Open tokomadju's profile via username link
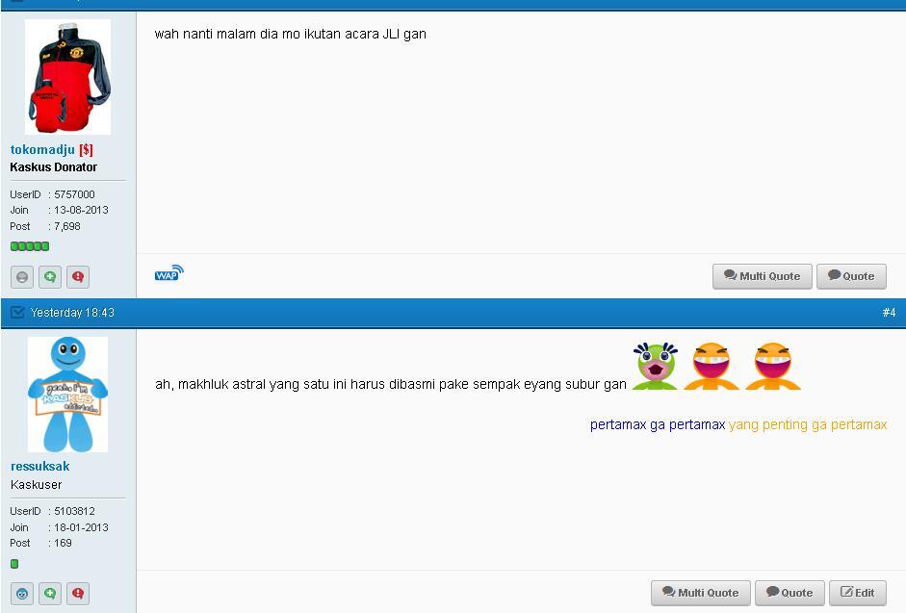The height and width of the screenshot is (613, 906). click(x=42, y=149)
